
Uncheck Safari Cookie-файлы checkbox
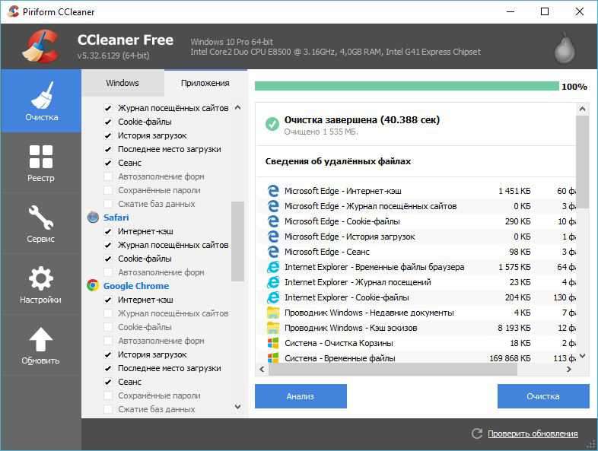[108, 259]
